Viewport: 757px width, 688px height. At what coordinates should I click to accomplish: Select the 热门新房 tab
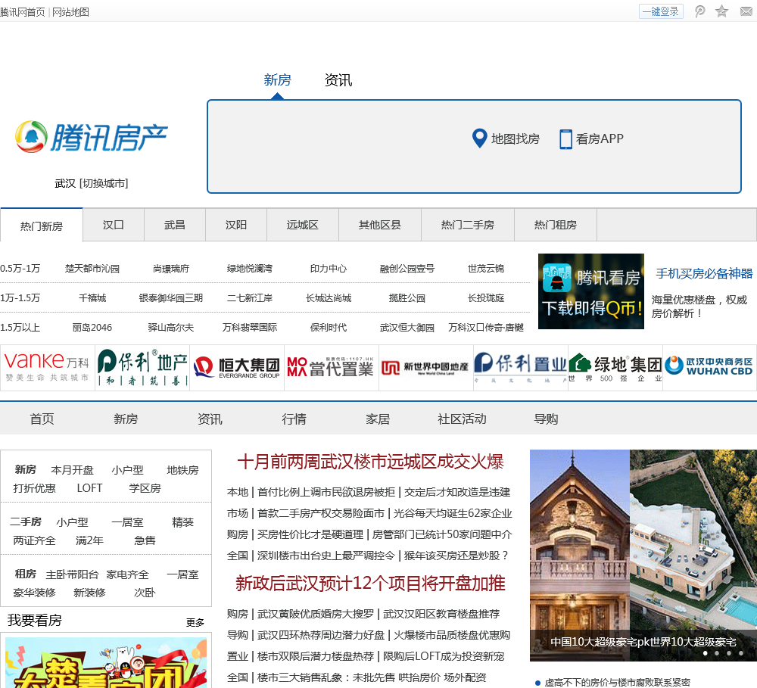[42, 226]
